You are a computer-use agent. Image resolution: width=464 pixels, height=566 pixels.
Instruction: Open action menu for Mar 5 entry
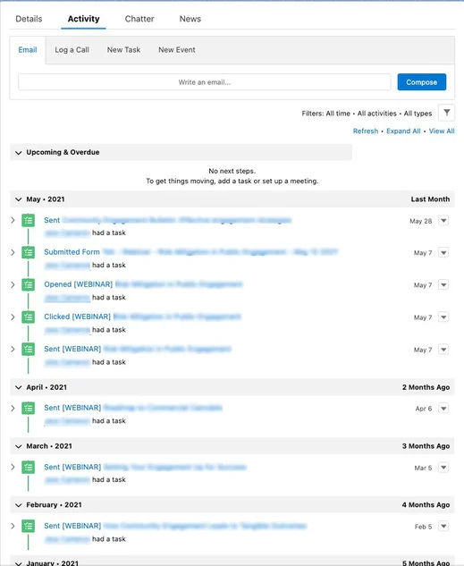click(x=443, y=468)
